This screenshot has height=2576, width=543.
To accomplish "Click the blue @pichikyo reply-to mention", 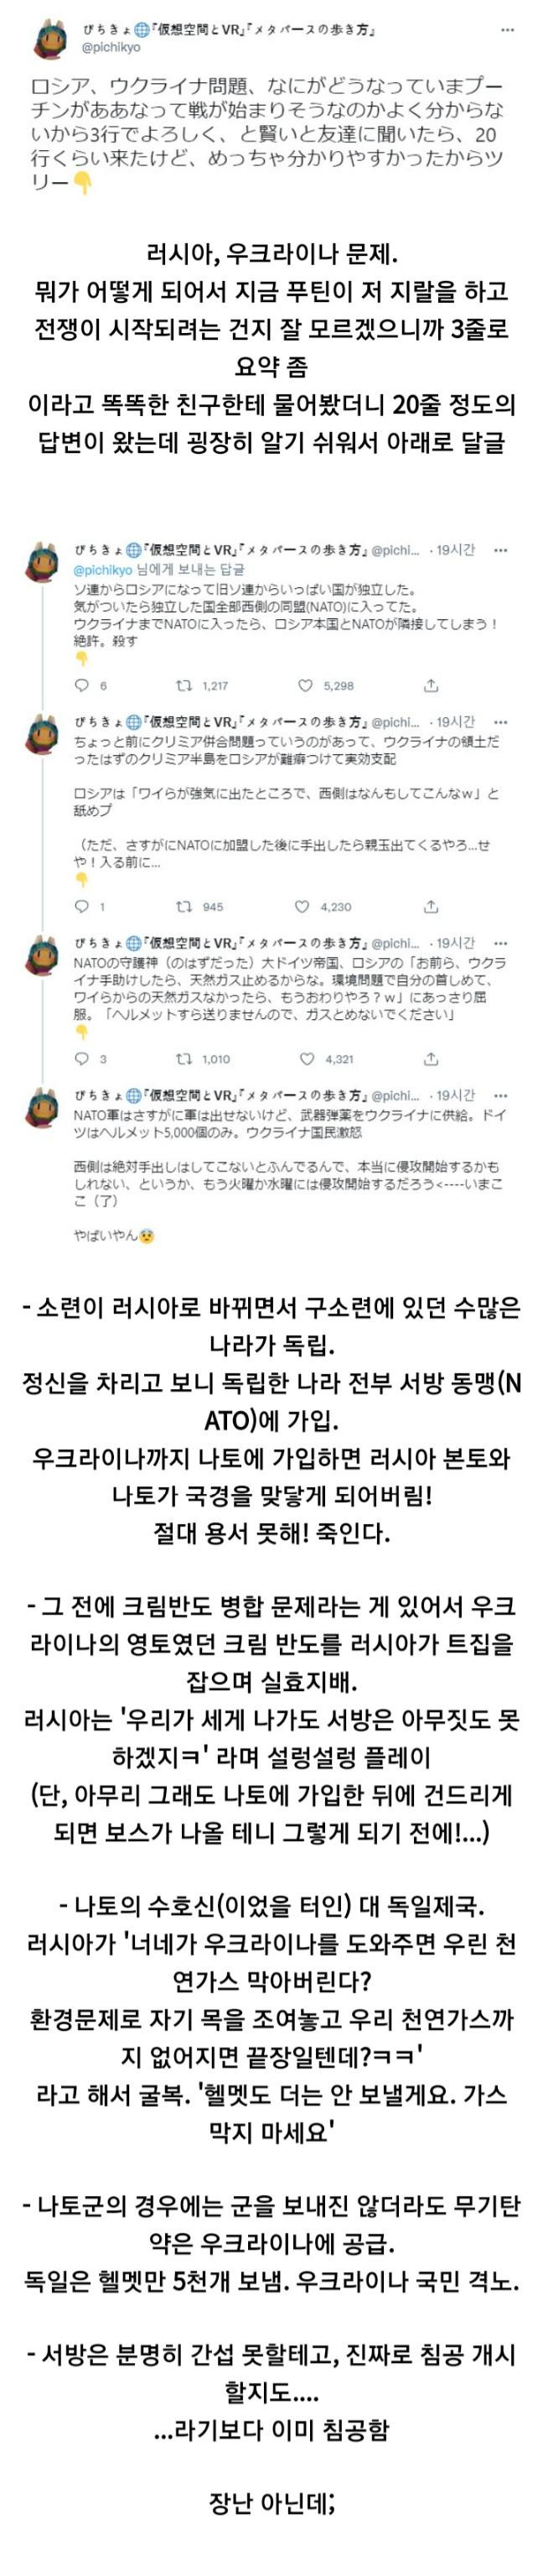I will tap(103, 569).
